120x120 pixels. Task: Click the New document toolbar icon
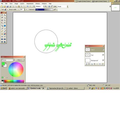tap(2, 7)
